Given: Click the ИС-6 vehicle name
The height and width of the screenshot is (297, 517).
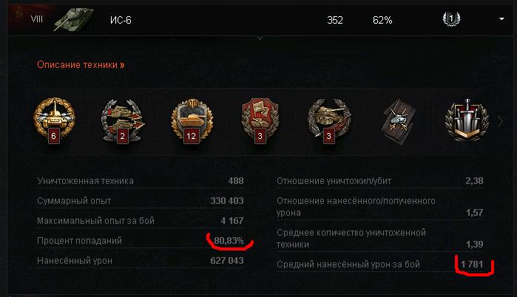Looking at the screenshot, I should pyautogui.click(x=121, y=20).
